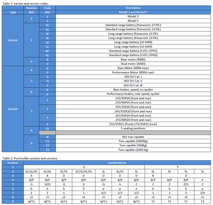
Task: Select the '245/35ZR20 (front and rear)' cell
Action: pyautogui.click(x=133, y=111)
